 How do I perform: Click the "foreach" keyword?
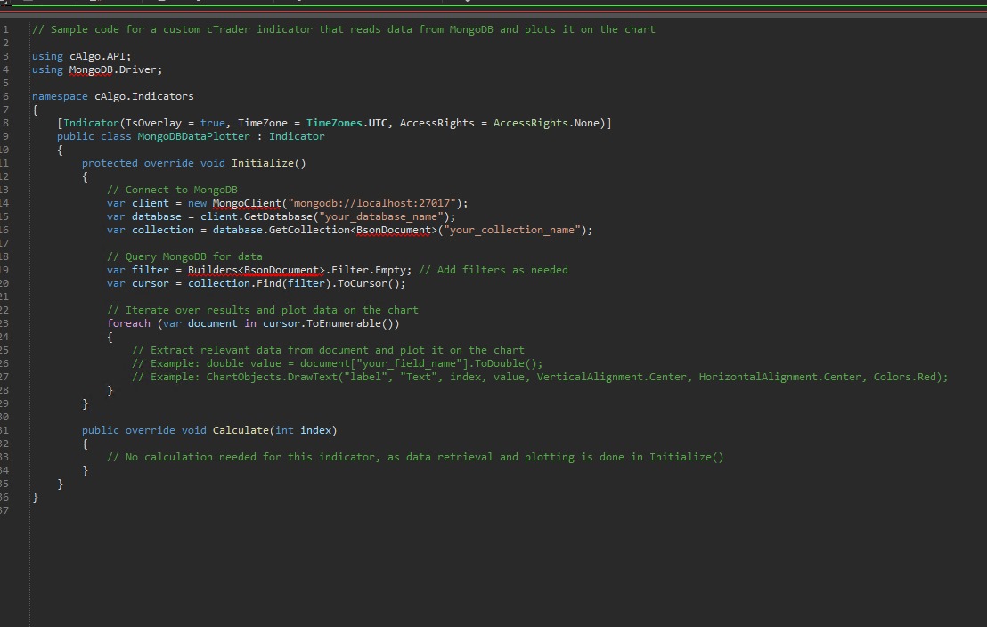(128, 323)
